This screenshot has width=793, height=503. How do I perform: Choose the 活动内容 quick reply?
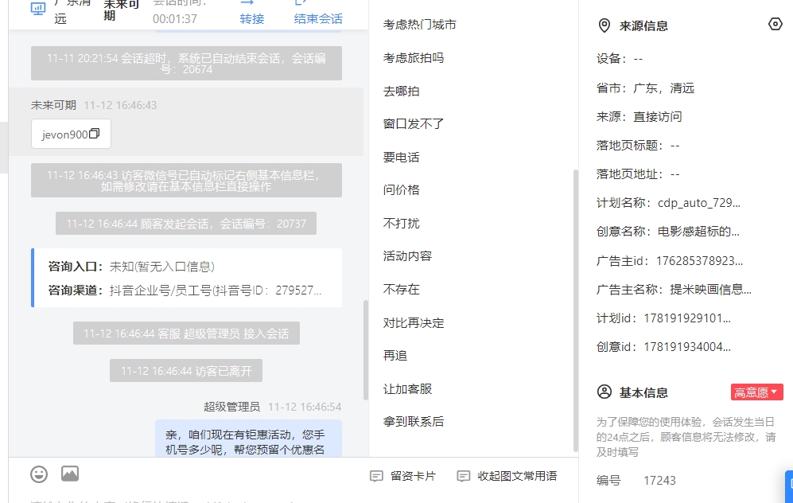[407, 256]
